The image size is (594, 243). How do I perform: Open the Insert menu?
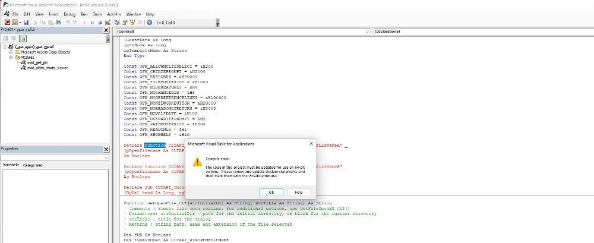53,14
